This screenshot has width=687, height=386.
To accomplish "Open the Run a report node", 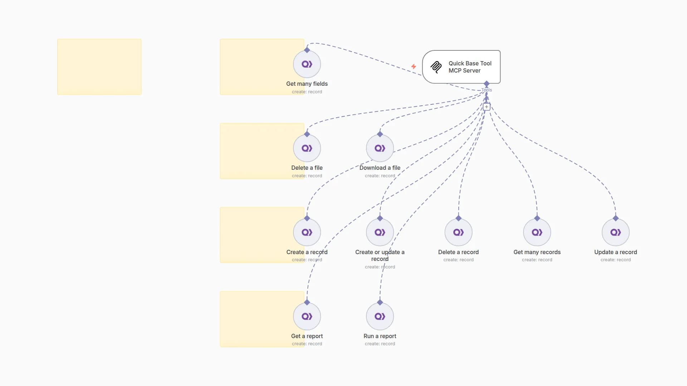I will pyautogui.click(x=380, y=316).
